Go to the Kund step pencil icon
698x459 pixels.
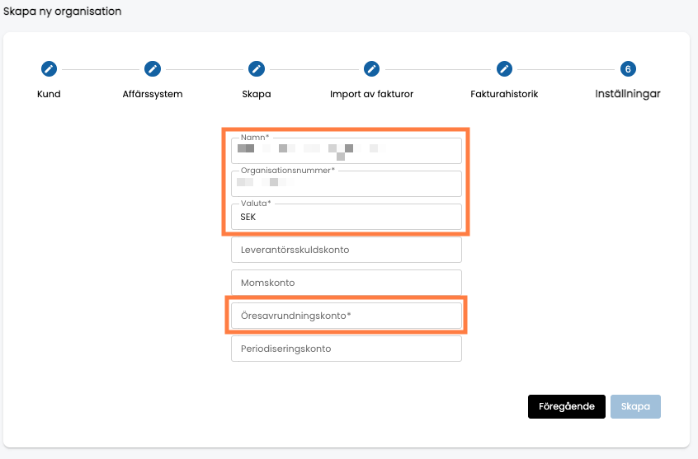point(49,69)
